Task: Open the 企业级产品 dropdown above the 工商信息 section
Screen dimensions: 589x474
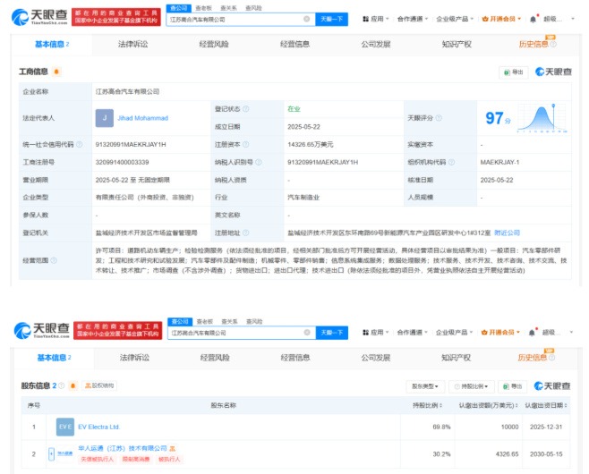Action: pyautogui.click(x=455, y=19)
